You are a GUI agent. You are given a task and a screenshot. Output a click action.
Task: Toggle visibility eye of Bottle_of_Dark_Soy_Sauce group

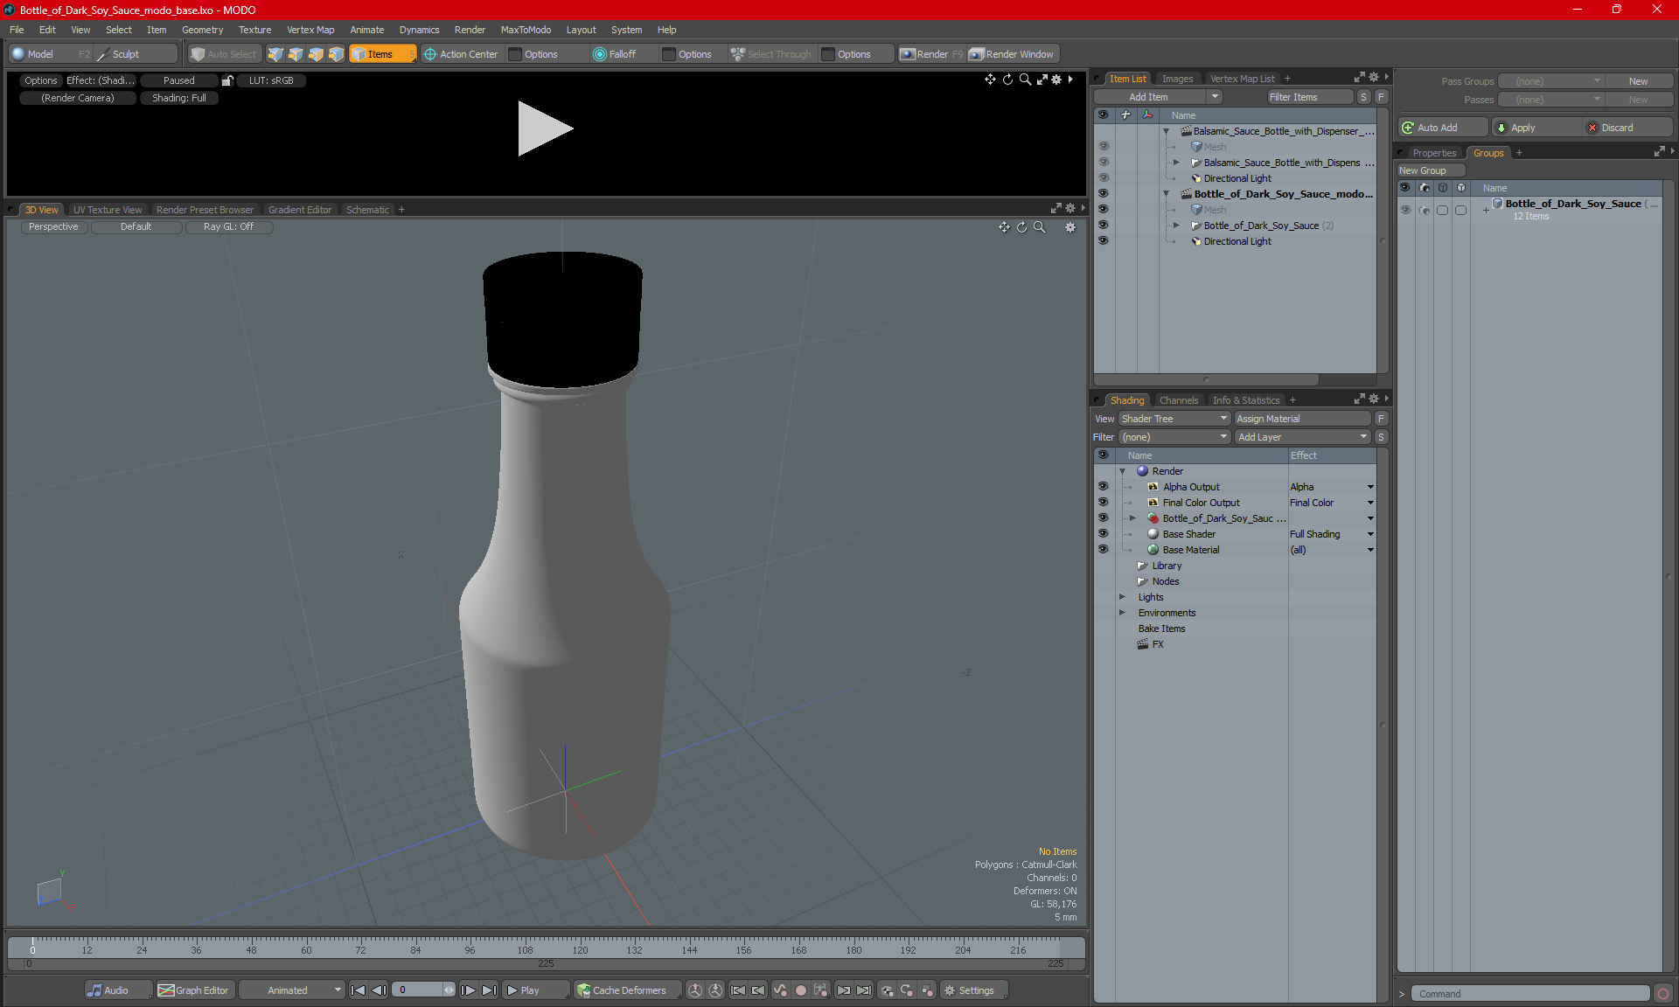click(x=1405, y=210)
